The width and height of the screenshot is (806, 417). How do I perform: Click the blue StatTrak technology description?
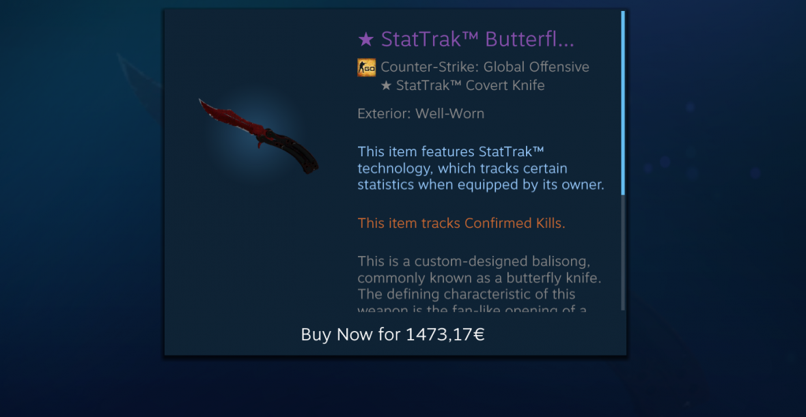click(x=481, y=169)
